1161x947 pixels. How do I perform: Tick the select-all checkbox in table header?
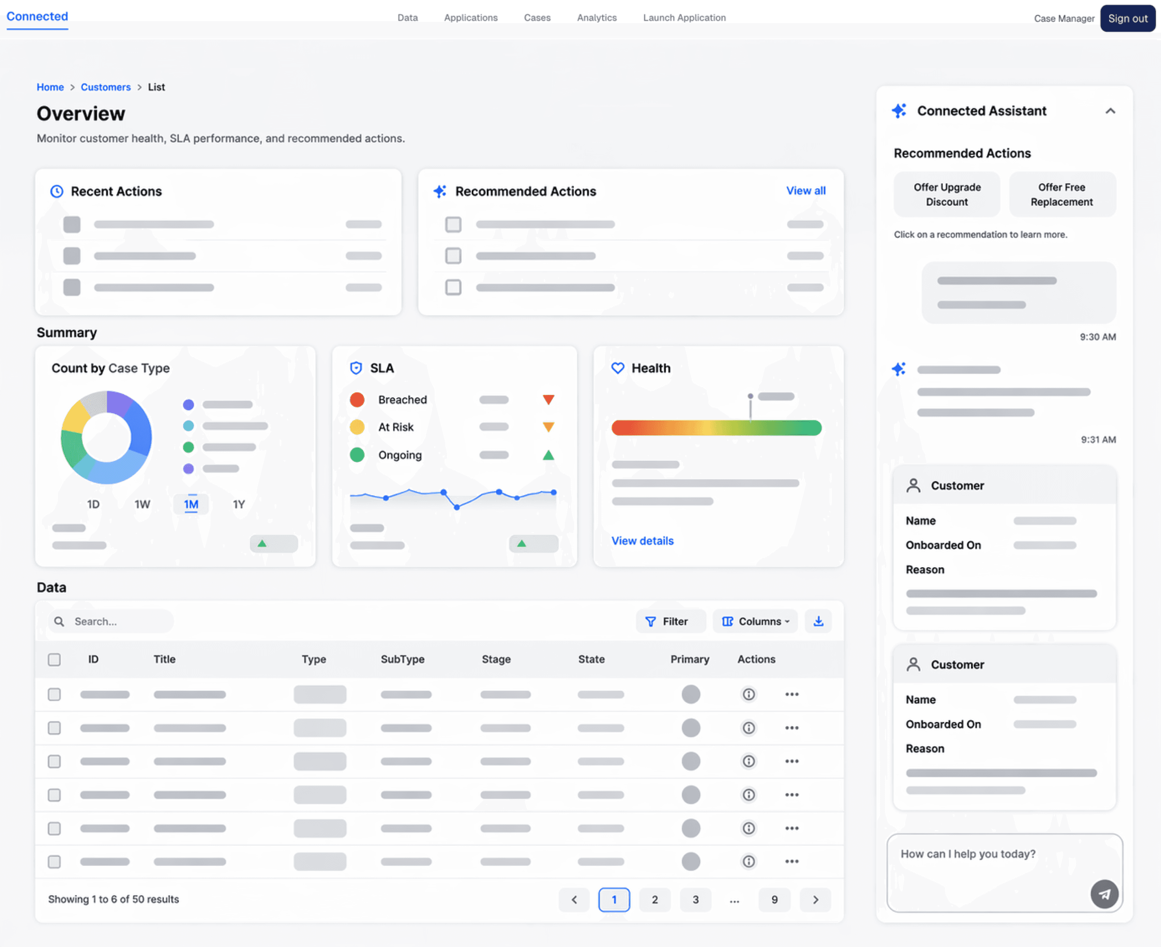click(54, 660)
